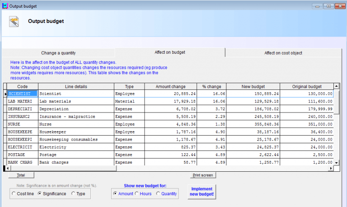Screen dimensions: 347x207
Task: Click the row selector arrow for SCIENTIST
Action: coord(5,94)
